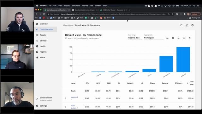Open the Reading List
The width and height of the screenshot is (202, 114).
point(194,18)
